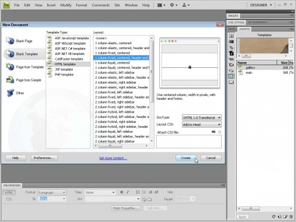Open the Class dropdown in Properties
The width and height of the screenshot is (296, 222).
(100, 192)
